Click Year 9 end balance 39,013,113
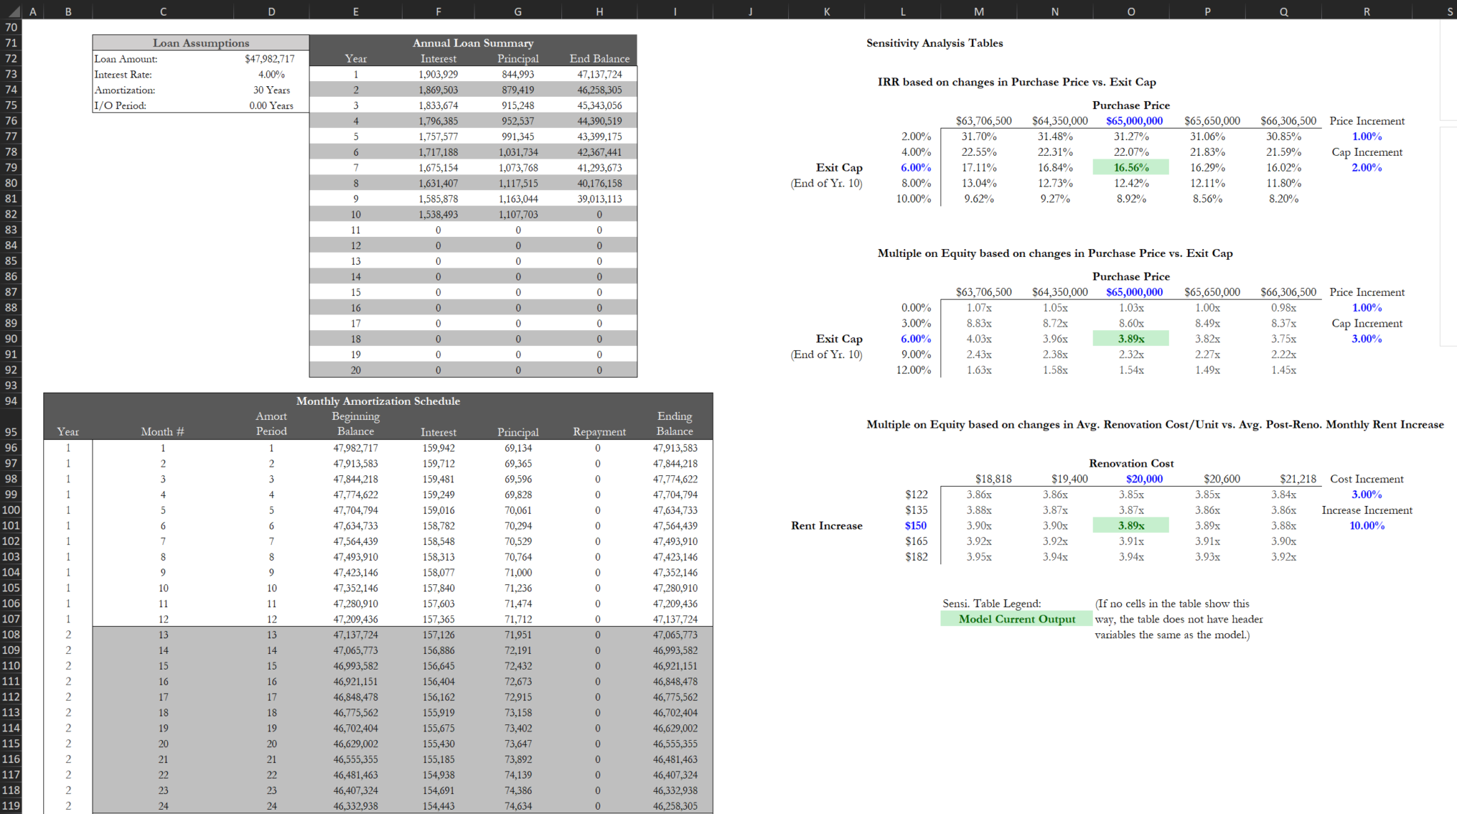Viewport: 1457px width, 814px height. pyautogui.click(x=600, y=199)
